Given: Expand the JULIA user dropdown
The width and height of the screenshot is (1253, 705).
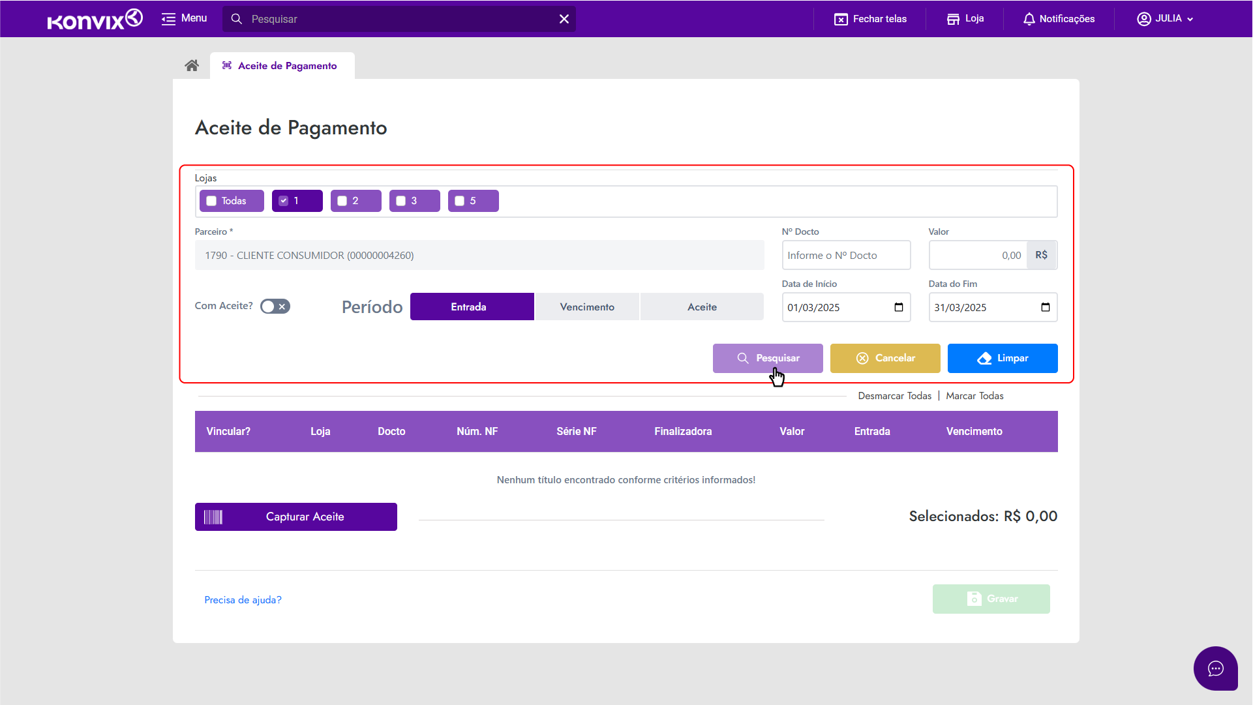Looking at the screenshot, I should coord(1166,19).
